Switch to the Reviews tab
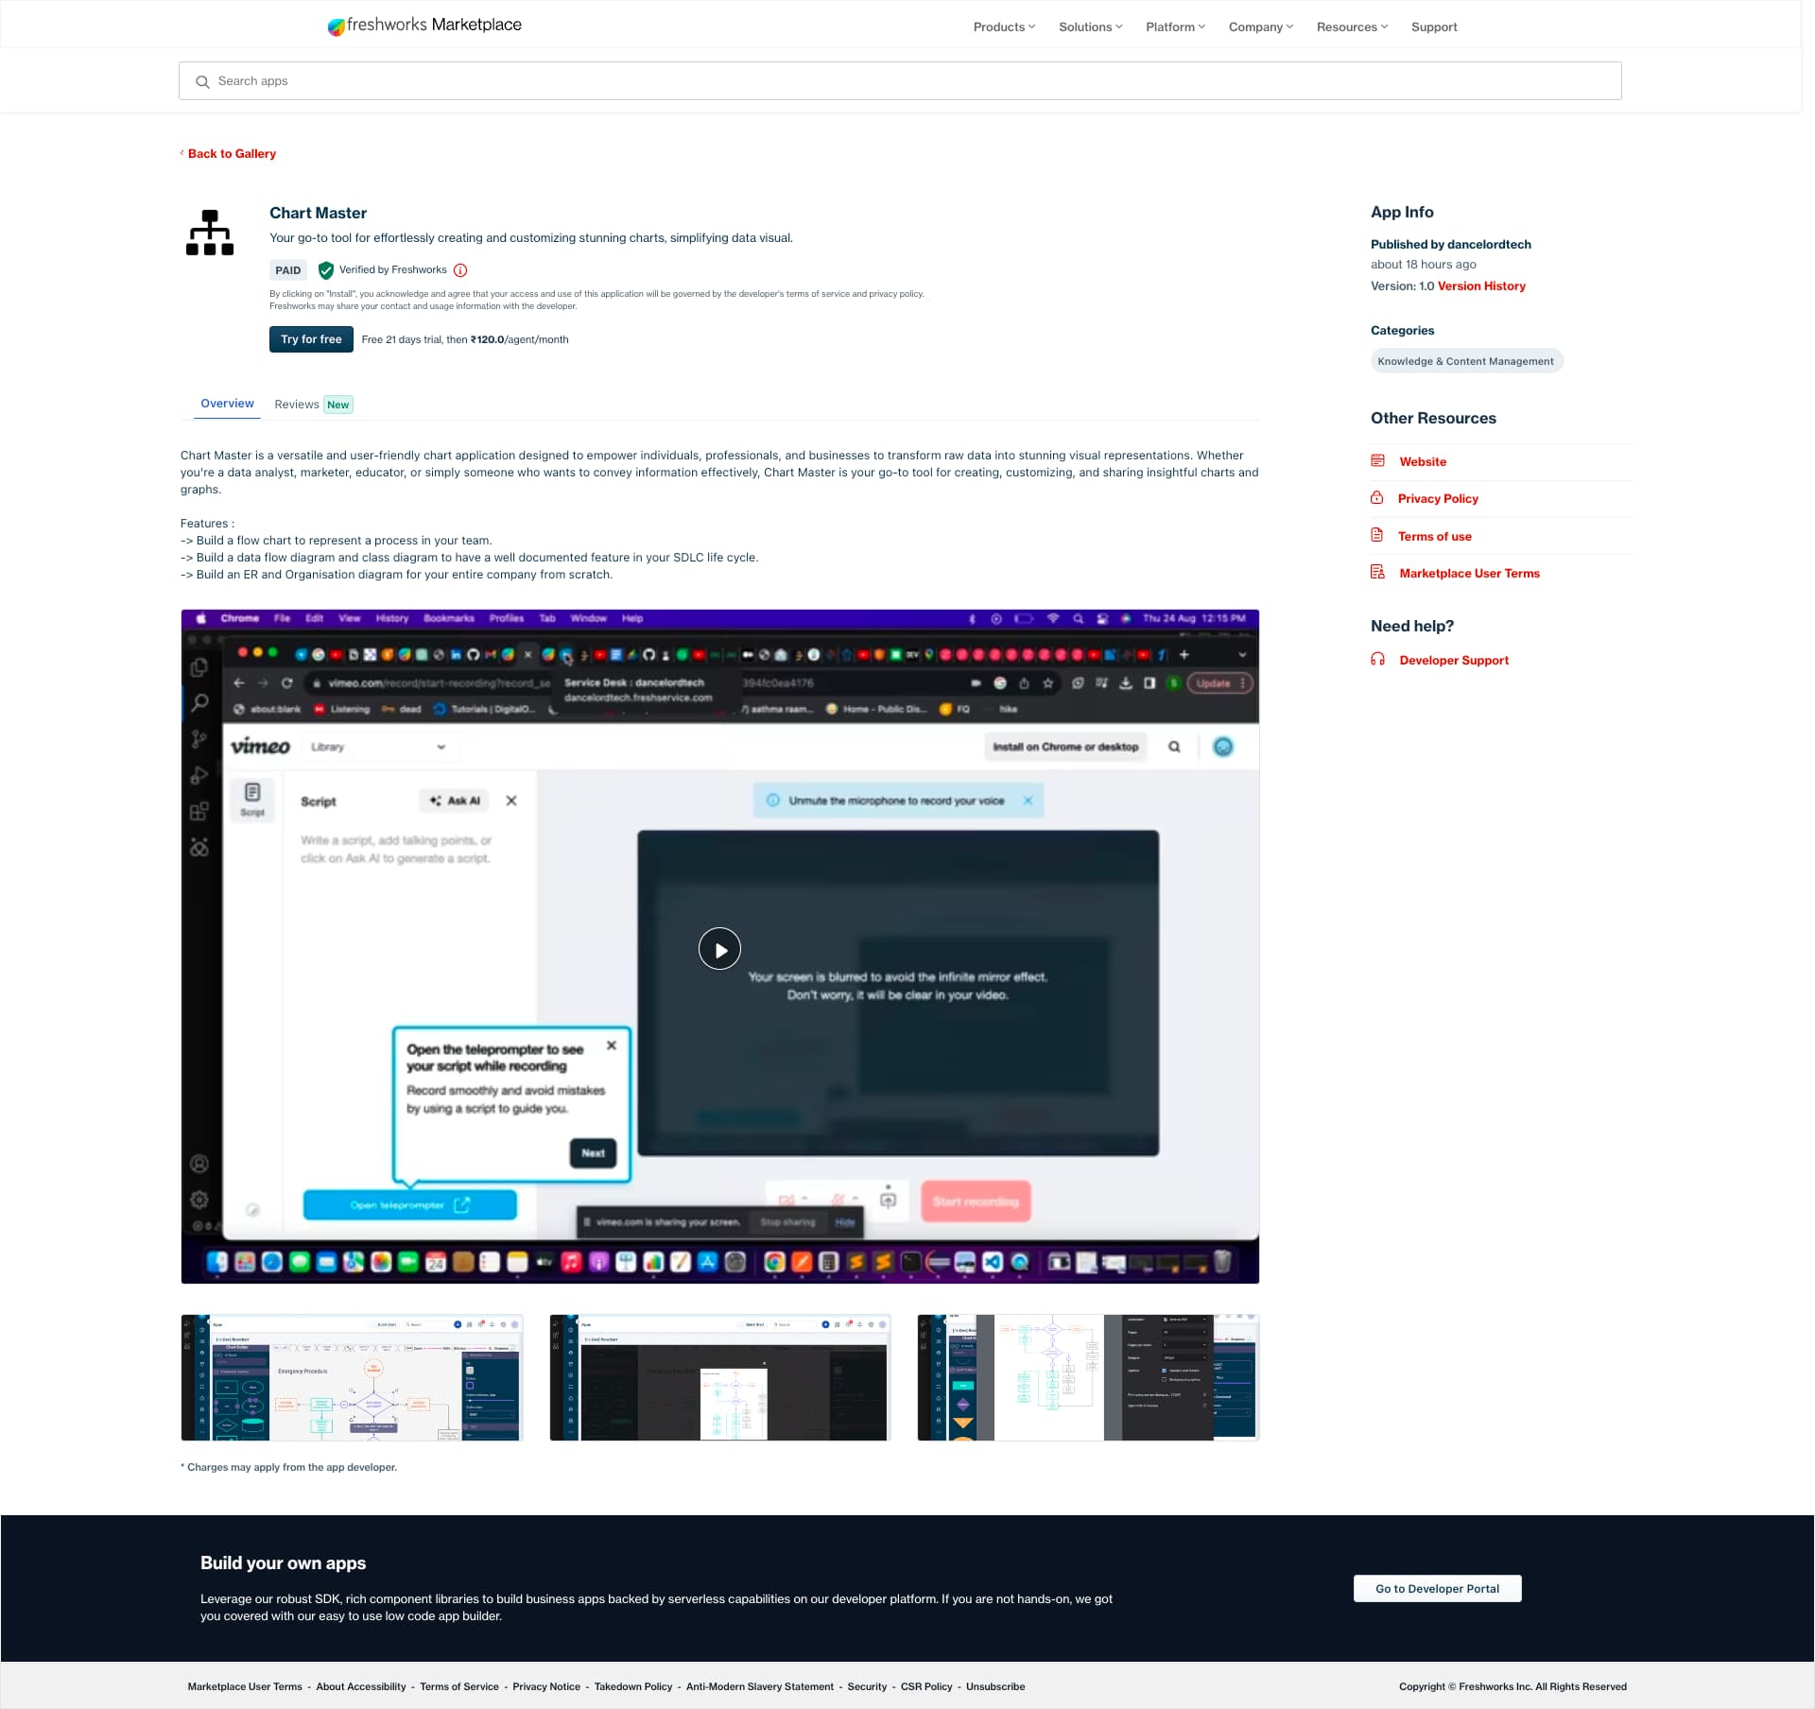Viewport: 1815px width, 1709px height. (297, 405)
